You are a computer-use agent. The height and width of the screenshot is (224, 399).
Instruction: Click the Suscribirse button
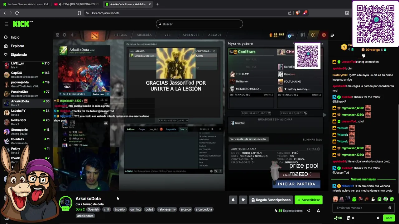(x=309, y=200)
